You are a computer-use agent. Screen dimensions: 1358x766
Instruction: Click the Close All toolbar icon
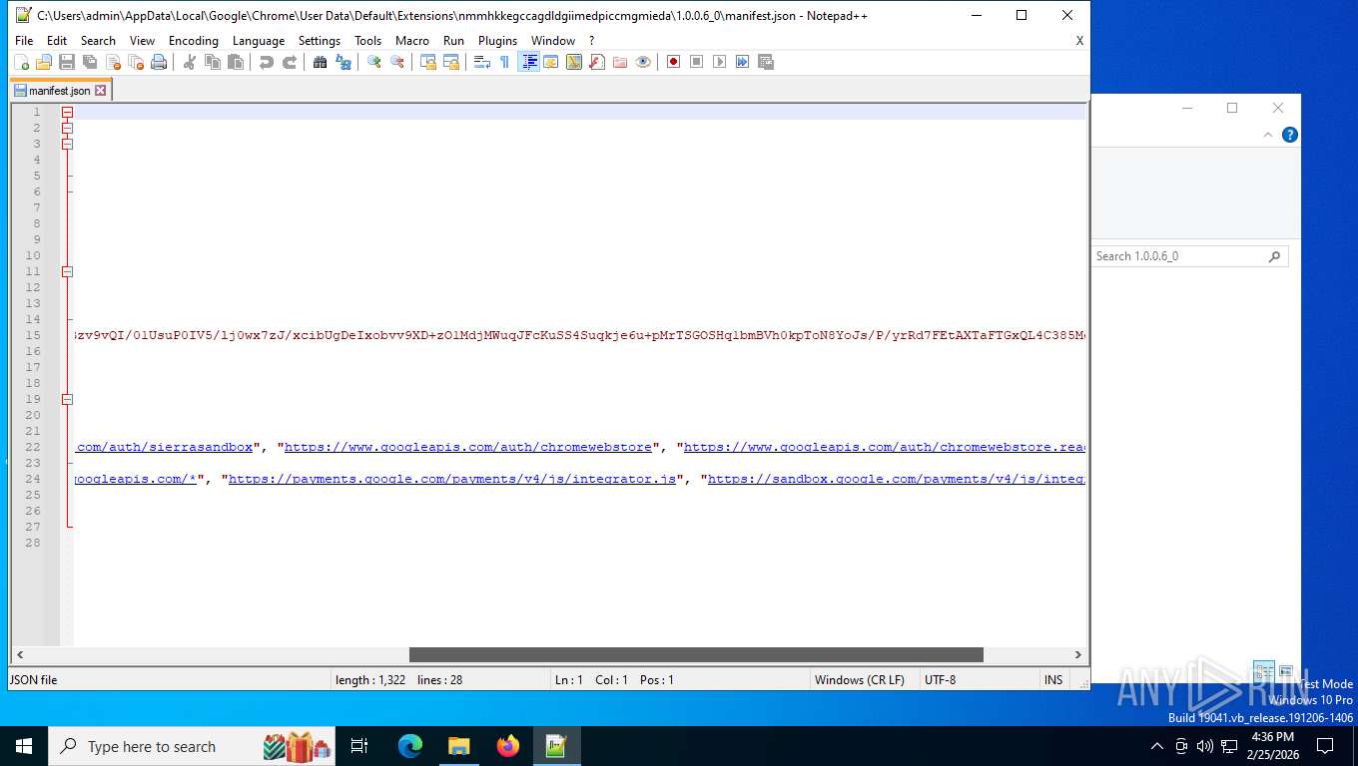tap(136, 62)
